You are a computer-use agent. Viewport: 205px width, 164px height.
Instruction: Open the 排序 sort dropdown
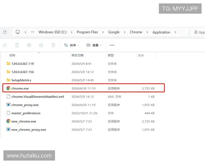tap(71, 45)
